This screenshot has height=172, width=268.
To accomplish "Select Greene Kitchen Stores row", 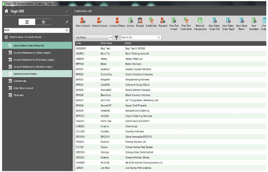I will (x=171, y=157).
